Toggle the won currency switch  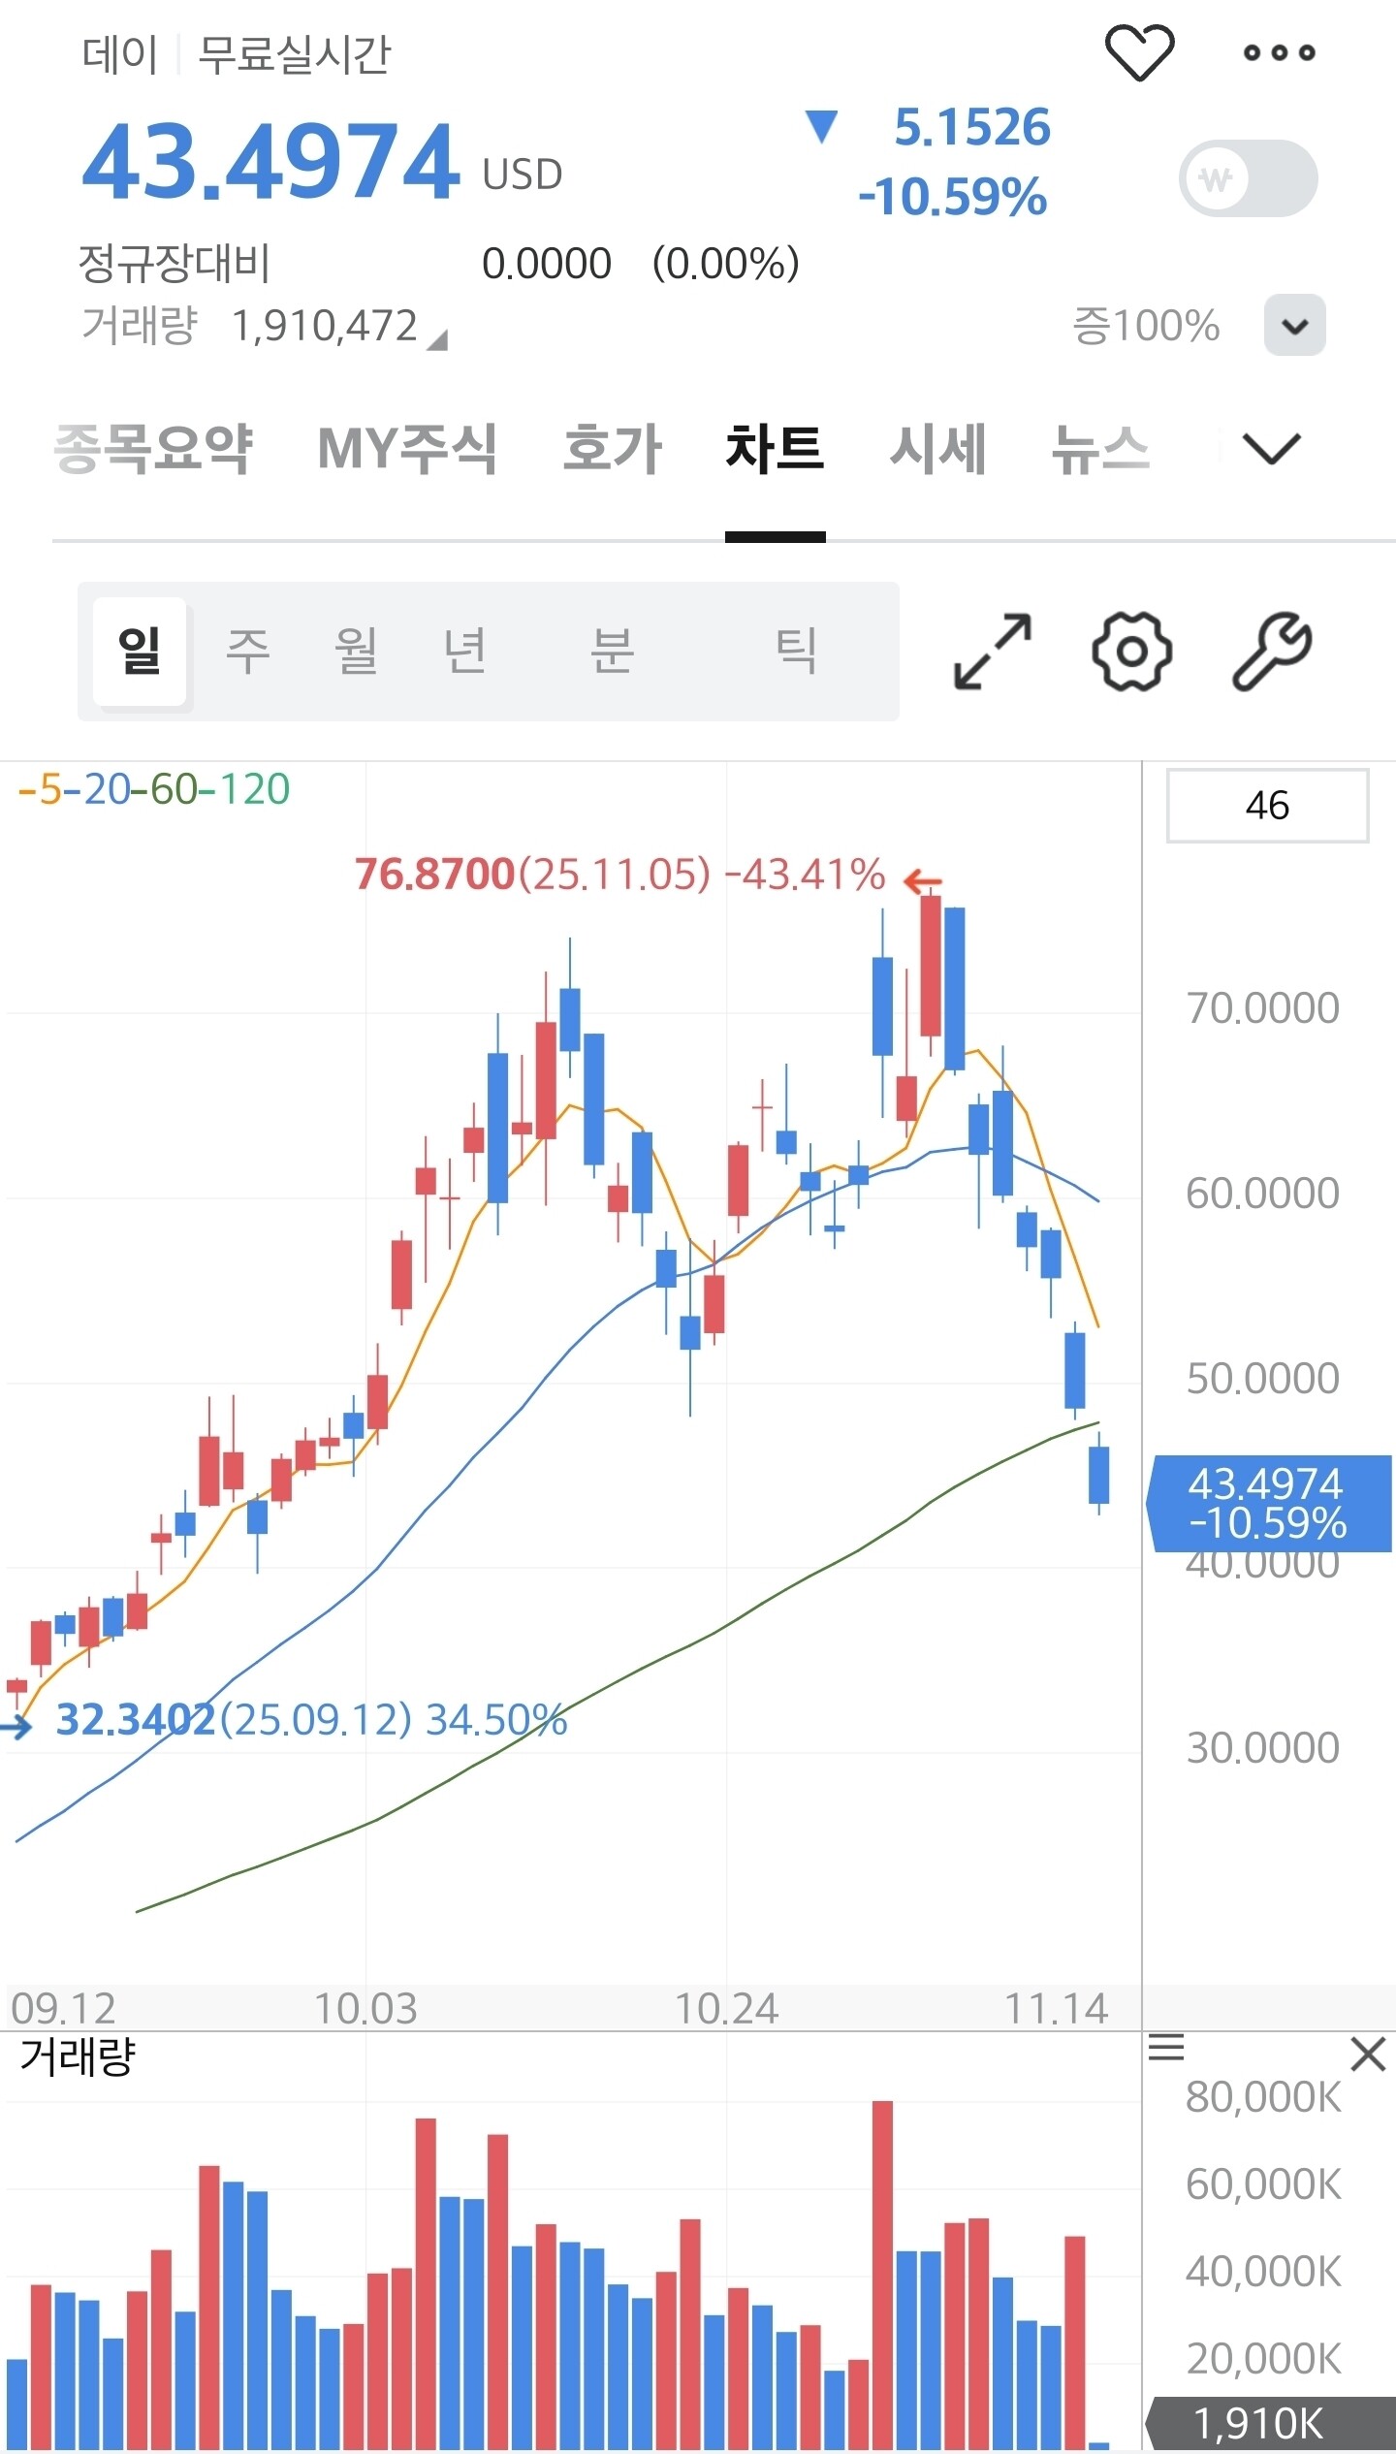(1248, 178)
